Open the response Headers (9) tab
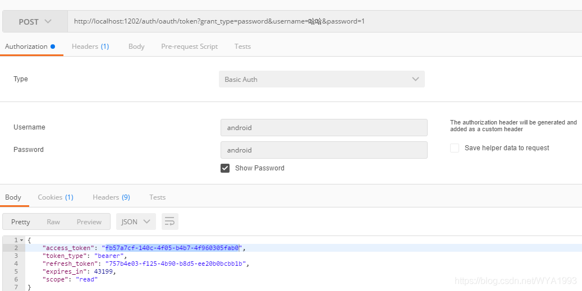The image size is (582, 291). coord(111,197)
